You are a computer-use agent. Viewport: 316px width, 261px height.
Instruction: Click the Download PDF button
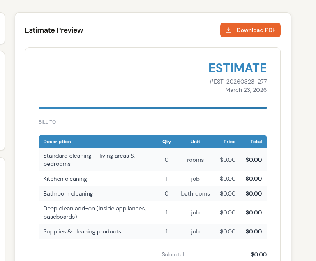[250, 30]
